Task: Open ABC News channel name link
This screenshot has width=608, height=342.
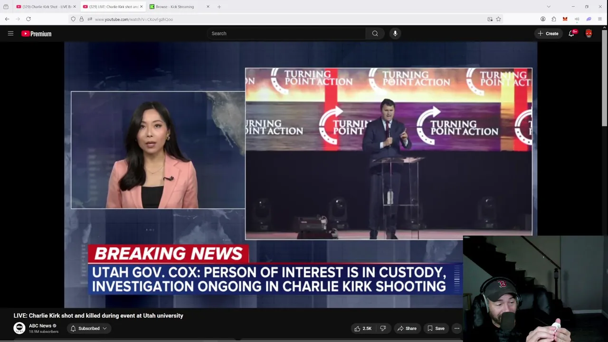Action: 40,326
